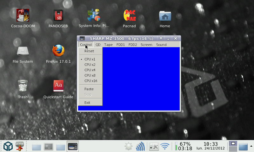254x152 pixels.
Task: Open the FDD1 menu
Action: click(121, 45)
